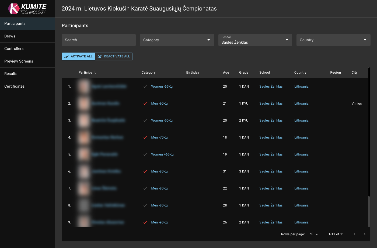Toggle the red checkmark in row 9

(x=145, y=222)
